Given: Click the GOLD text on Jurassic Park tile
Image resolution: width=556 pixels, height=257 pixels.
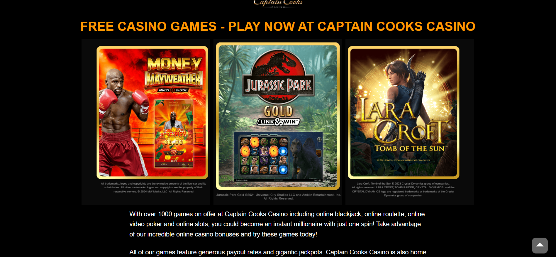Looking at the screenshot, I should 278,111.
